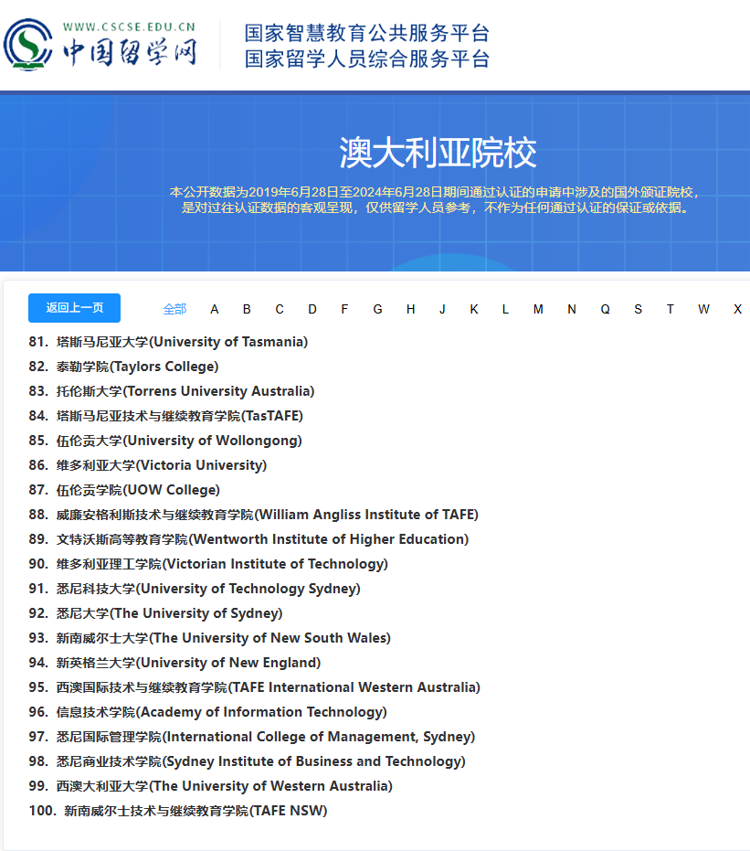Filter schools by letter S
This screenshot has width=750, height=851.
[x=639, y=309]
